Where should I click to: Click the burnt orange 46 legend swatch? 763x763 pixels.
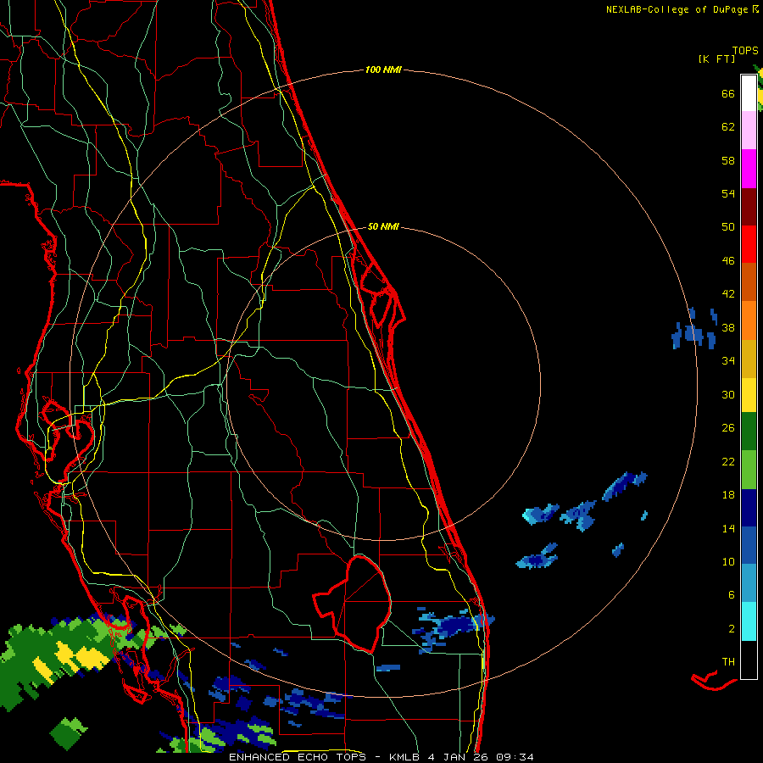749,281
